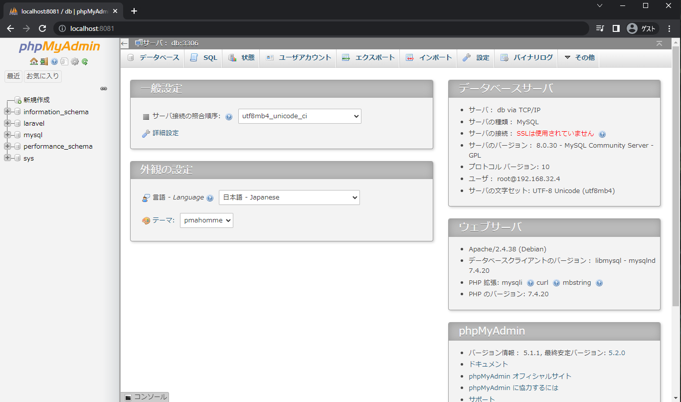Switch to the データベース tab

click(153, 58)
